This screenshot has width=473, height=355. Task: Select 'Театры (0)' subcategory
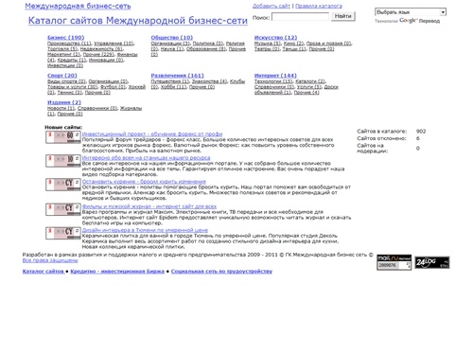267,49
